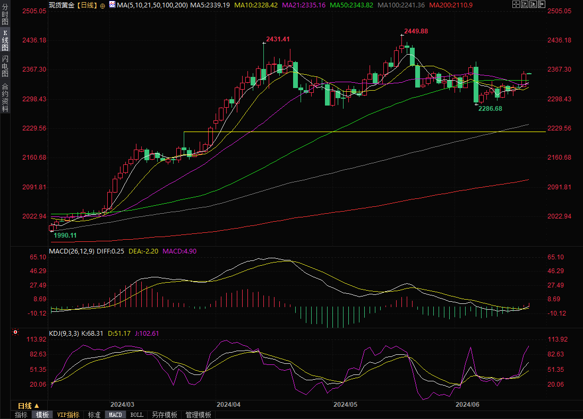This screenshot has height=419, width=583.
Task: Switch to the 模板 bottom tab
Action: tap(42, 415)
